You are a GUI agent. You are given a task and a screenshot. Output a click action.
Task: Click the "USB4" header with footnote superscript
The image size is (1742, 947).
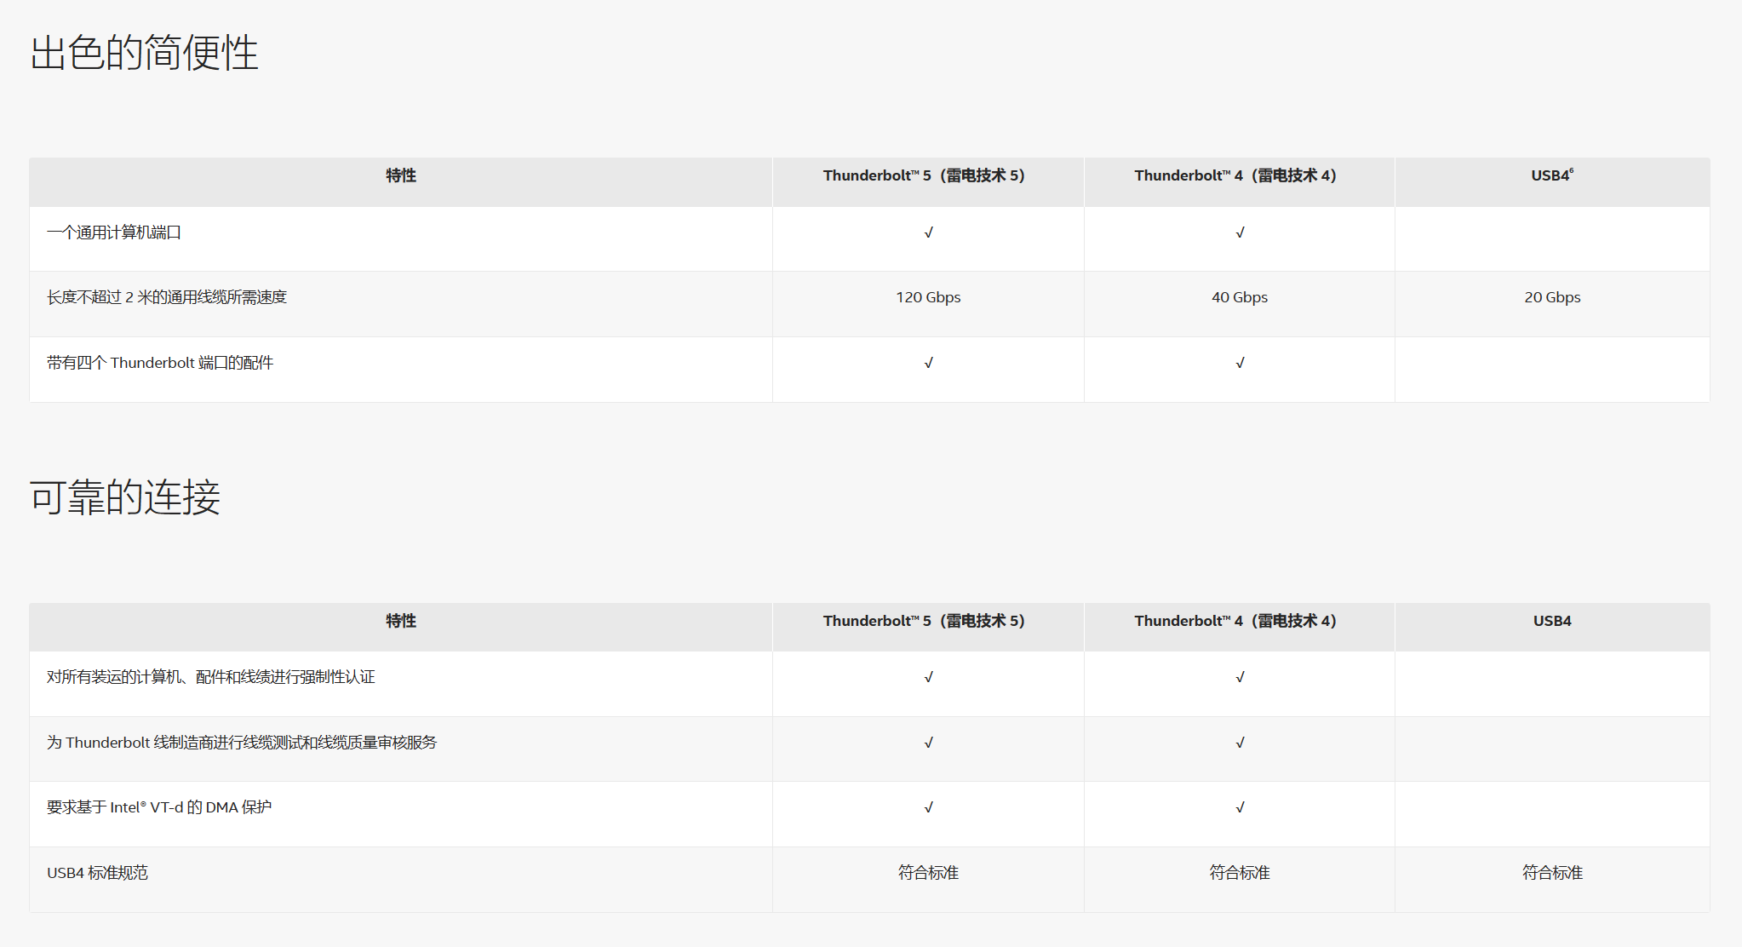1552,175
